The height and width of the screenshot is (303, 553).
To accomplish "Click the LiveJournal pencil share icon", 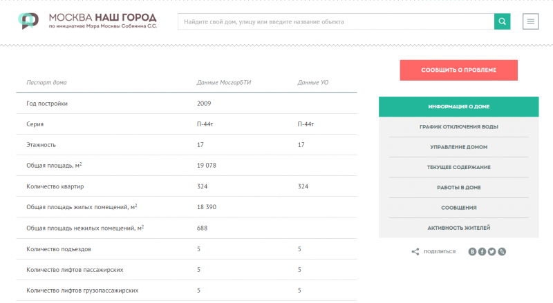I will (x=502, y=251).
